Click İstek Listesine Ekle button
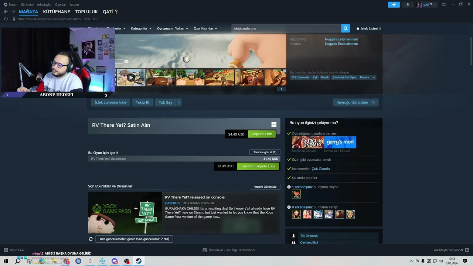Viewport: 473px width, 266px height. click(x=110, y=102)
